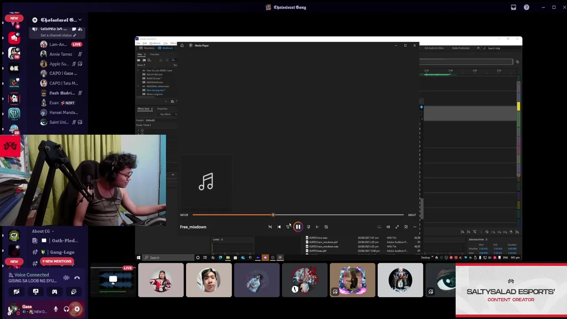Go to Media Player home

pyautogui.click(x=182, y=45)
